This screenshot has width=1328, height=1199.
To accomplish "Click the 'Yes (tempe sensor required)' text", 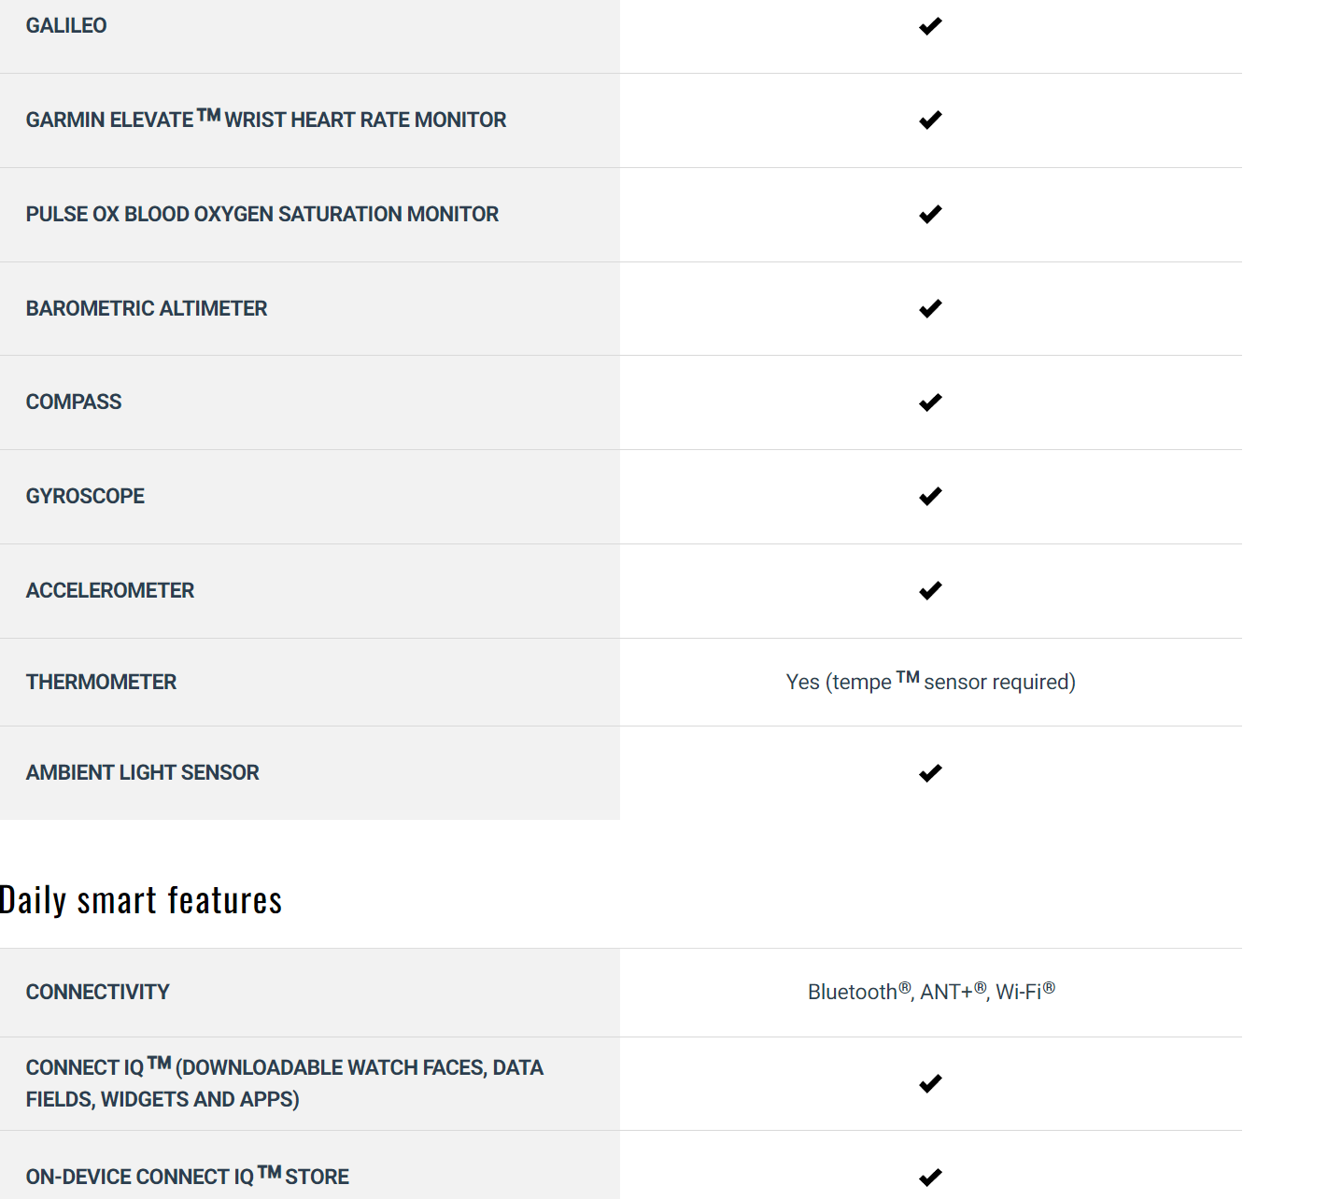I will tap(930, 683).
